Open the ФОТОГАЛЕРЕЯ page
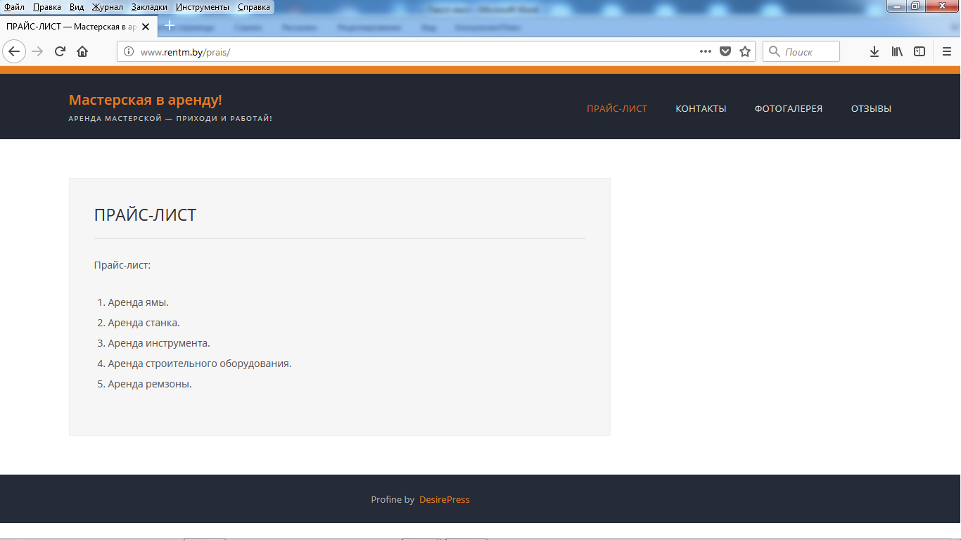Viewport: 961px width, 540px height. pyautogui.click(x=789, y=108)
